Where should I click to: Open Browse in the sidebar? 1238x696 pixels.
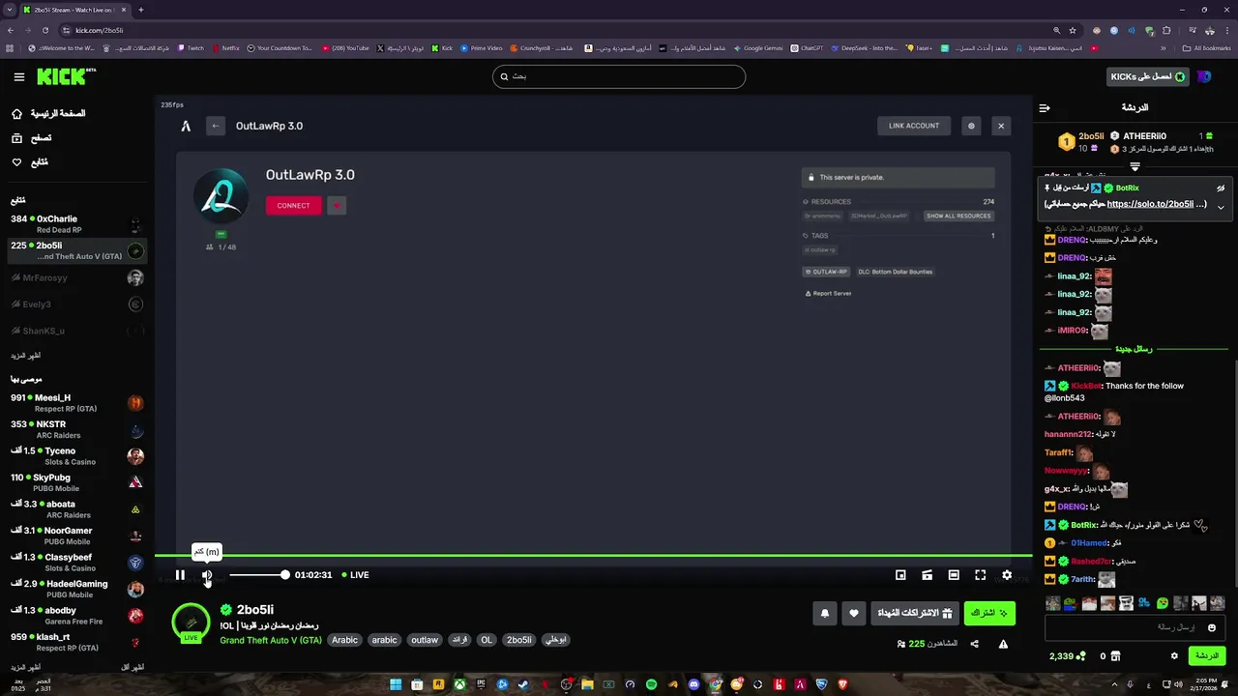tap(31, 138)
